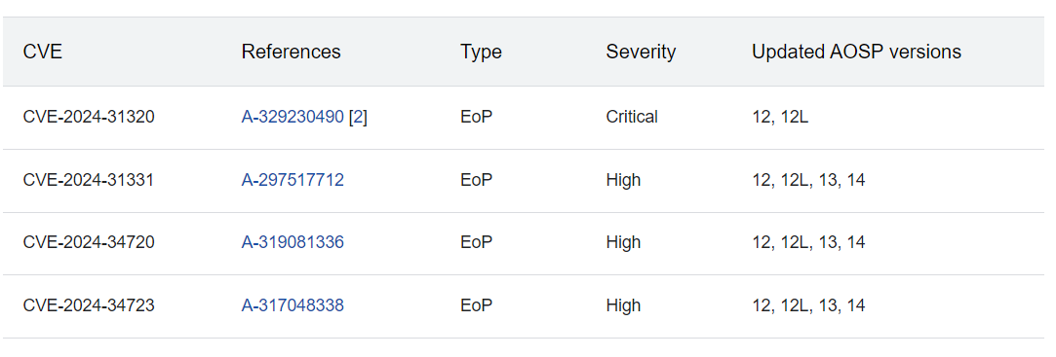Click the Severity column header
The height and width of the screenshot is (357, 1056).
coord(641,52)
